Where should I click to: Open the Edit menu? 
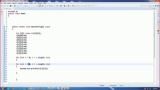tap(5, 3)
